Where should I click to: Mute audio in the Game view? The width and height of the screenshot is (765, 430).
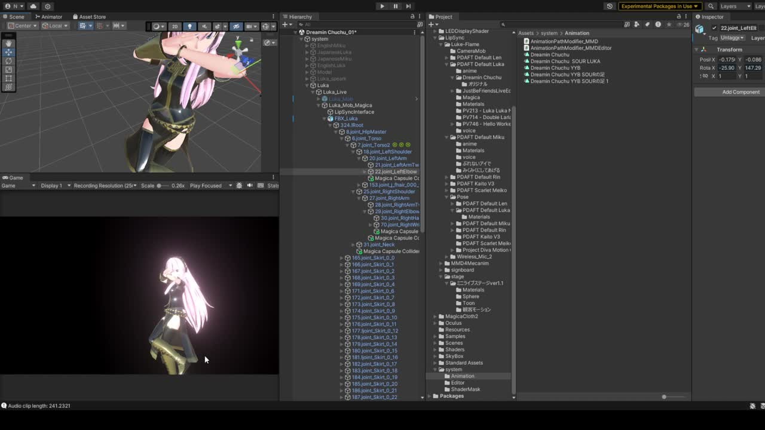[x=250, y=186]
